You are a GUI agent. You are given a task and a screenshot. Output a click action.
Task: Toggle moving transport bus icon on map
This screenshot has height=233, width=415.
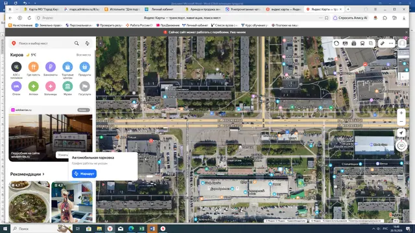click(362, 43)
